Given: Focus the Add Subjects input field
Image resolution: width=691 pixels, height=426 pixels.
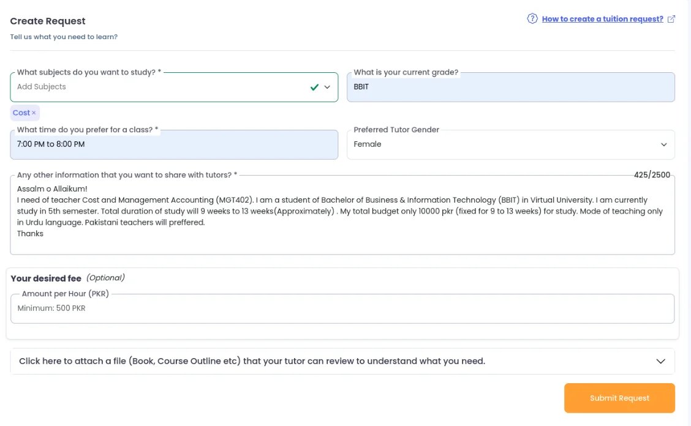Looking at the screenshot, I should pos(153,87).
